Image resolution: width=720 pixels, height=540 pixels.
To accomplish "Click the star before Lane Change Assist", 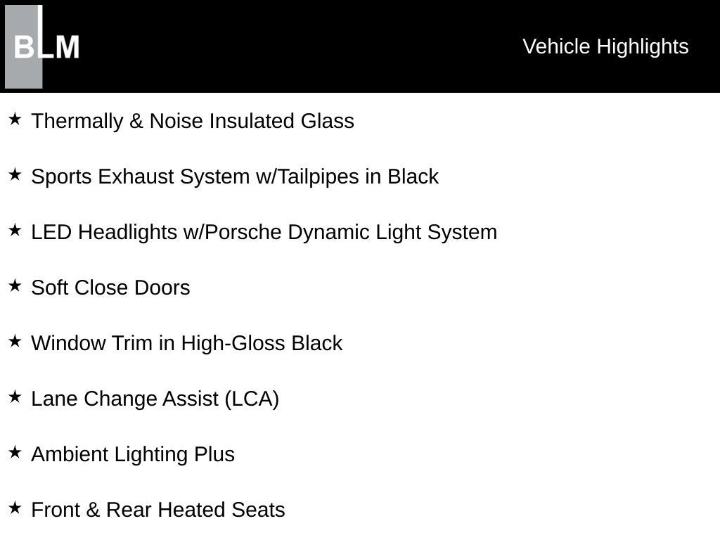I will [x=15, y=397].
